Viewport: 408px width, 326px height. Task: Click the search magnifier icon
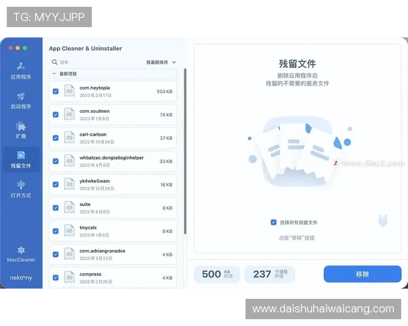point(54,62)
